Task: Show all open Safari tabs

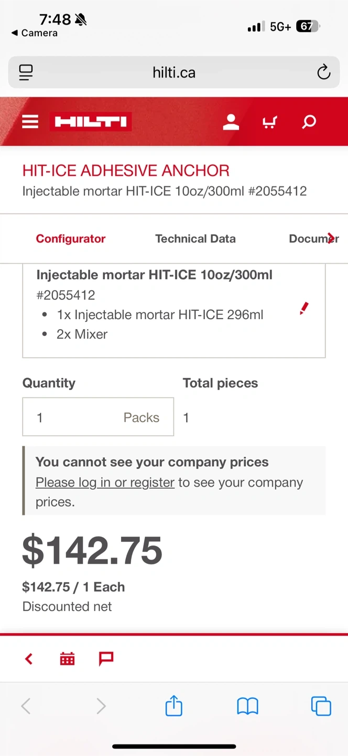Action: click(x=321, y=706)
